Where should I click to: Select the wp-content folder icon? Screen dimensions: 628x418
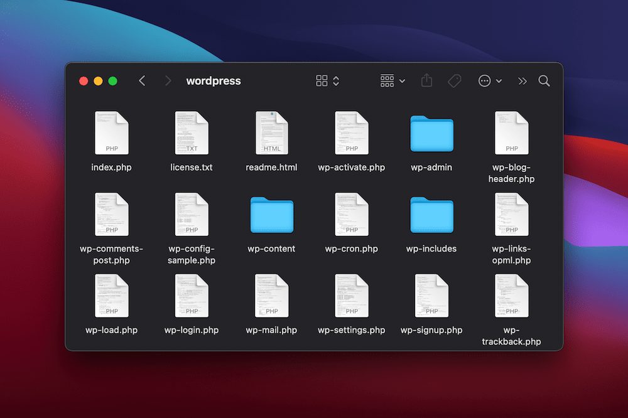272,215
